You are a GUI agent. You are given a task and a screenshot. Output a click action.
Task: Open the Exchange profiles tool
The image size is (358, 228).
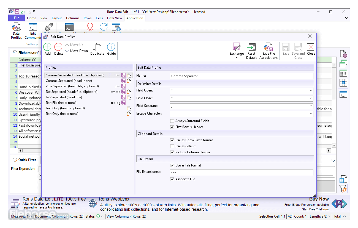tap(237, 49)
